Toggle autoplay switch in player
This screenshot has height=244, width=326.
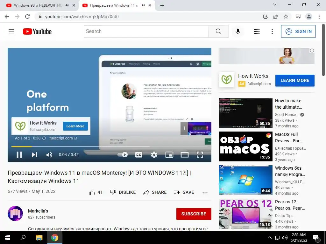pyautogui.click(x=123, y=155)
